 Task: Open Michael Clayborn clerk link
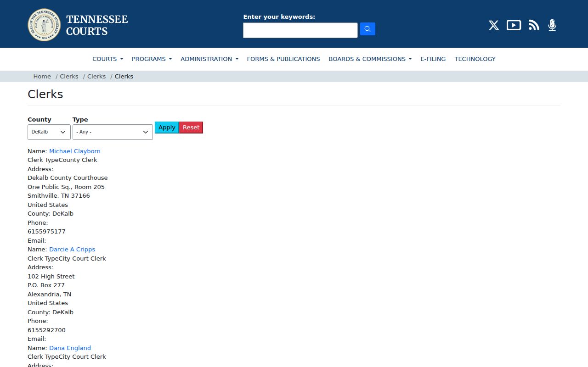[75, 151]
